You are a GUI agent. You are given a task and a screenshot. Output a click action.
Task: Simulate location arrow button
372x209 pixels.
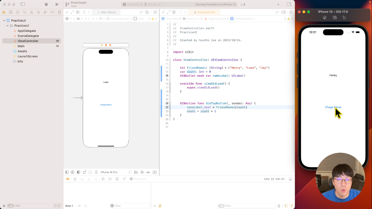point(124,179)
